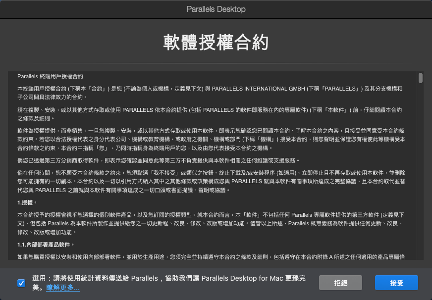The height and width of the screenshot is (300, 432).
Task: Click the 接受 (Accept) button
Action: coord(396,283)
